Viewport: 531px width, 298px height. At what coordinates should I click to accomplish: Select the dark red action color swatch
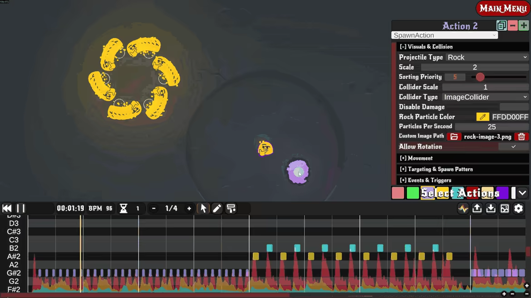click(472, 193)
